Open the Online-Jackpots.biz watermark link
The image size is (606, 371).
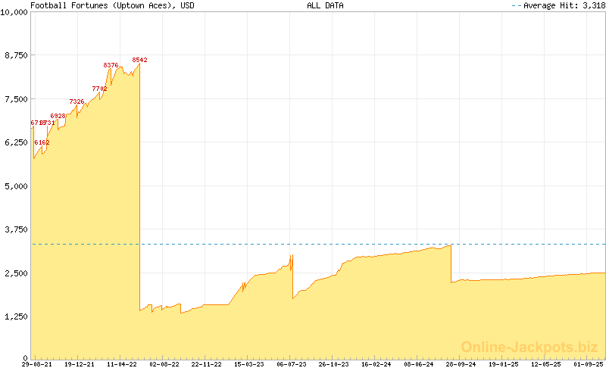pos(526,347)
